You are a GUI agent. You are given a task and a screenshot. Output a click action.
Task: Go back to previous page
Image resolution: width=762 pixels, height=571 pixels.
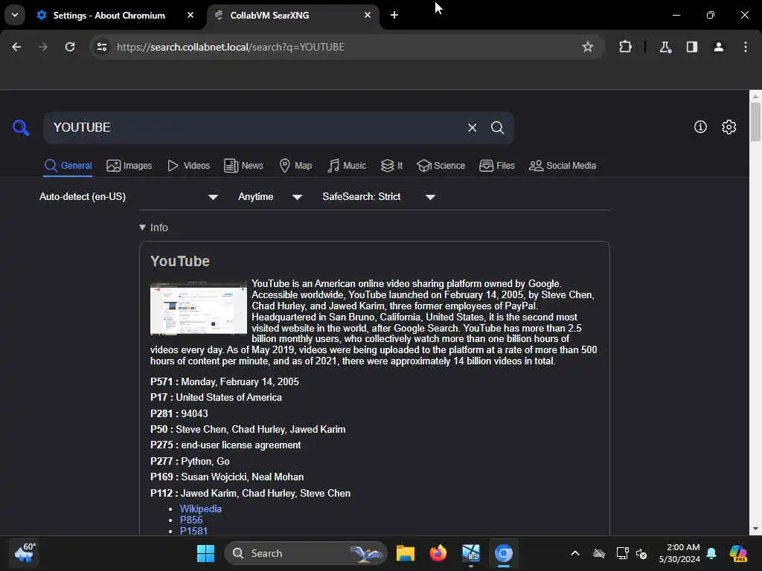16,47
